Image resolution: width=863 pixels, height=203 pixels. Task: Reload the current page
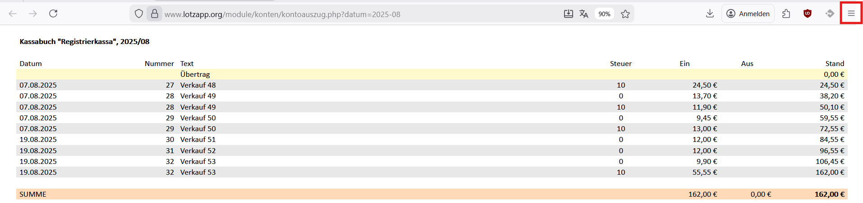click(53, 14)
